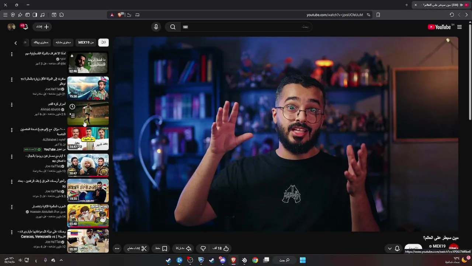The height and width of the screenshot is (266, 472).
Task: Open Windows Start button in taskbar
Action: coord(303,260)
